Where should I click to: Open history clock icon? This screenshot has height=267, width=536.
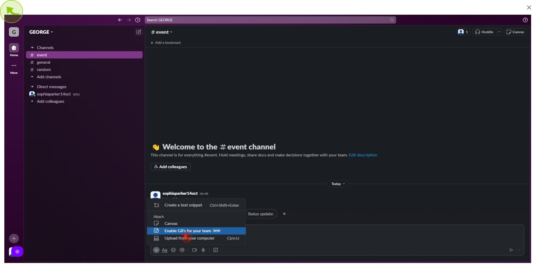click(138, 20)
